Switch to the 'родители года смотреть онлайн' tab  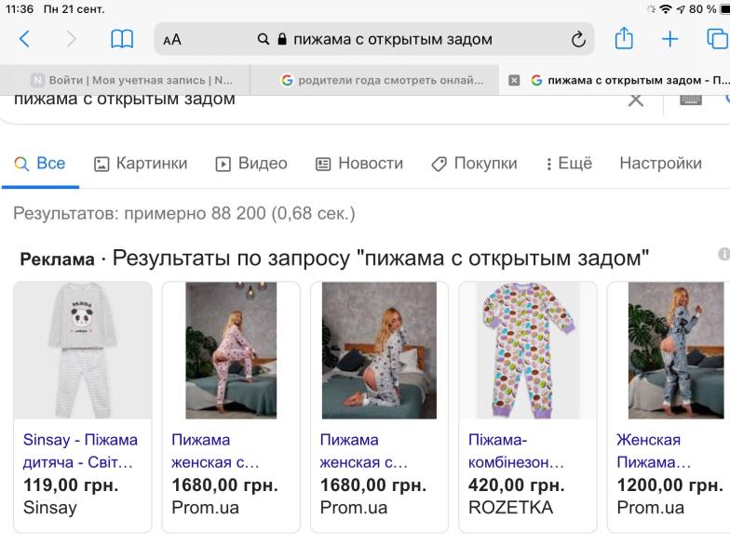[x=382, y=80]
